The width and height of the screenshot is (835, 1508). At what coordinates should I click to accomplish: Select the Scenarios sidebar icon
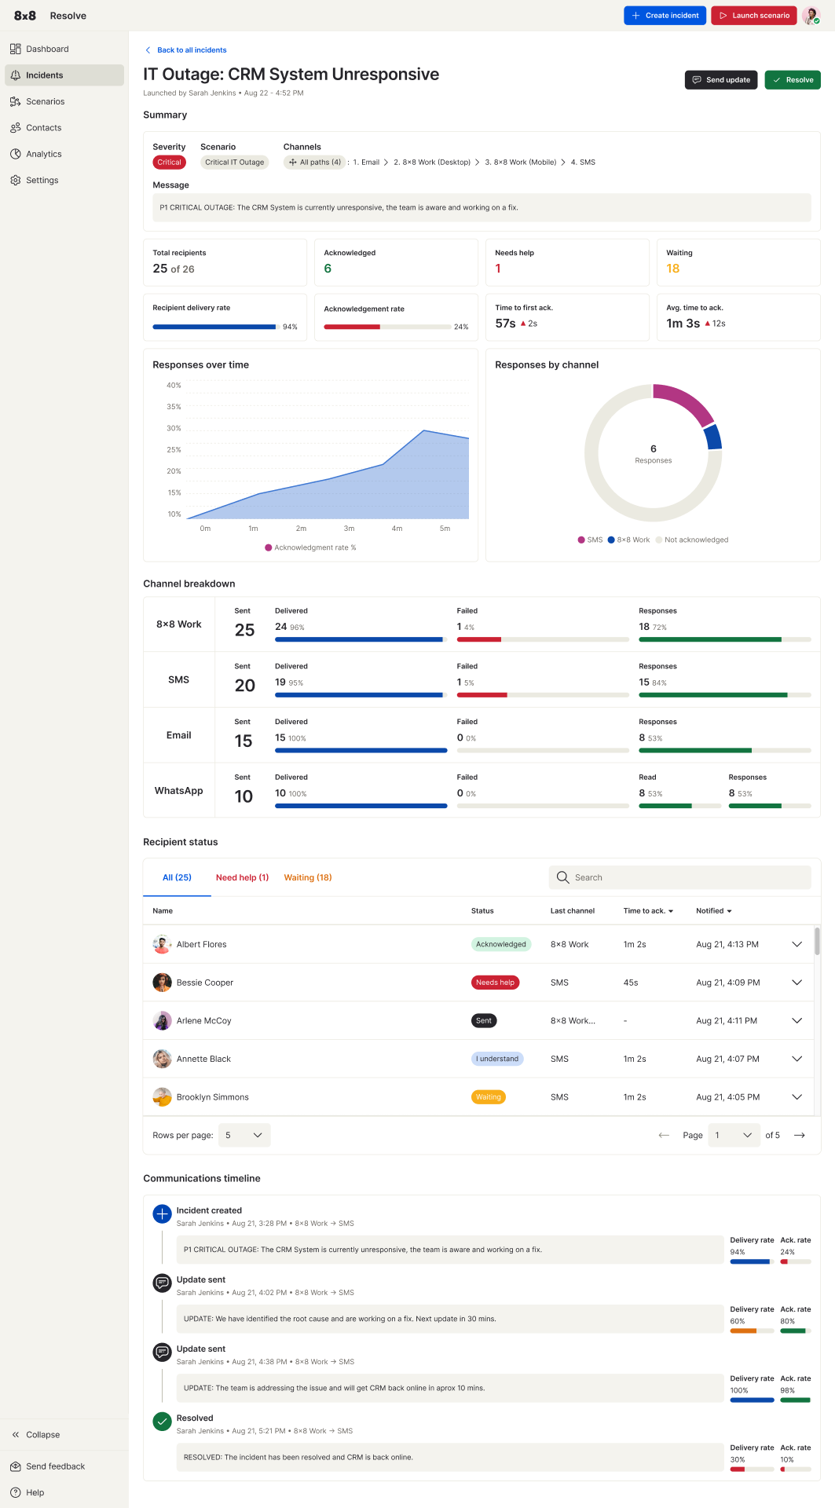coord(16,101)
